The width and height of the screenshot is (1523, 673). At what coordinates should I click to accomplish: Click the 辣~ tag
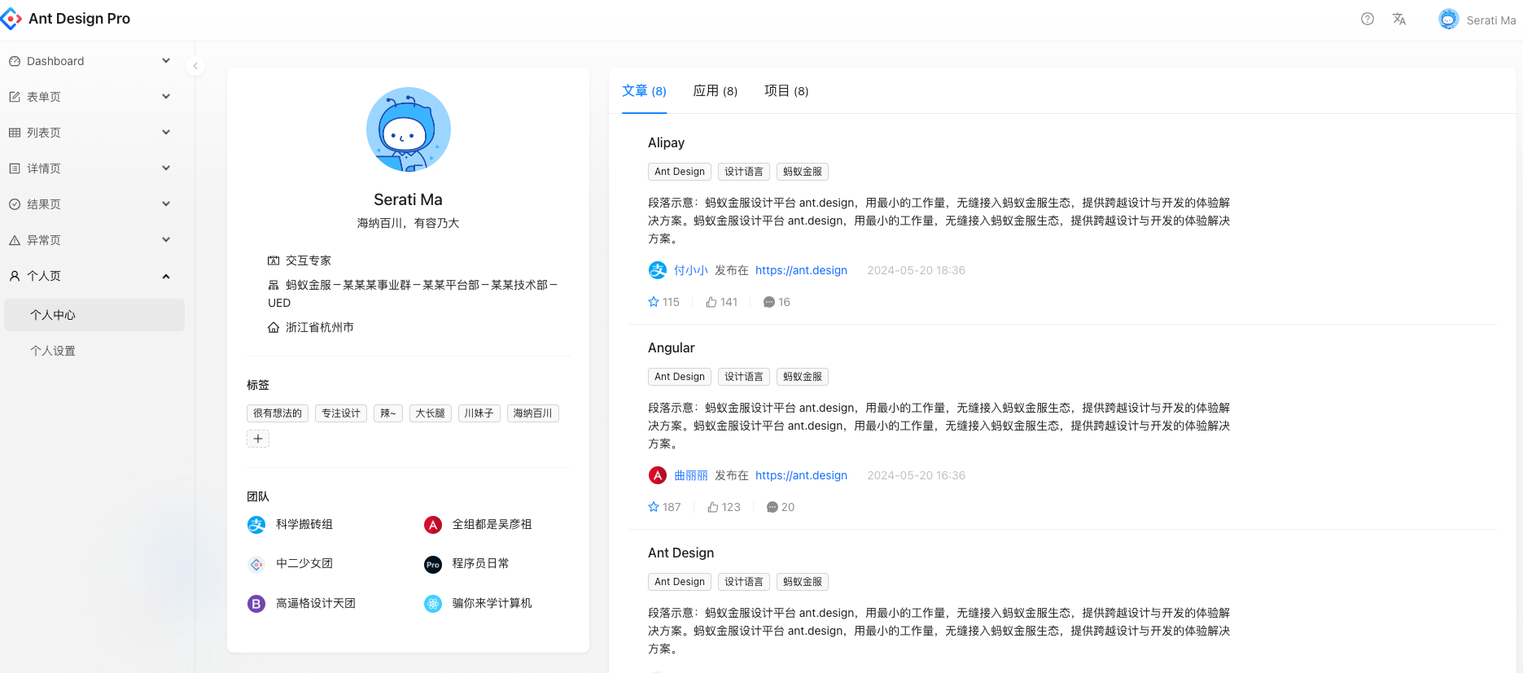click(x=388, y=413)
